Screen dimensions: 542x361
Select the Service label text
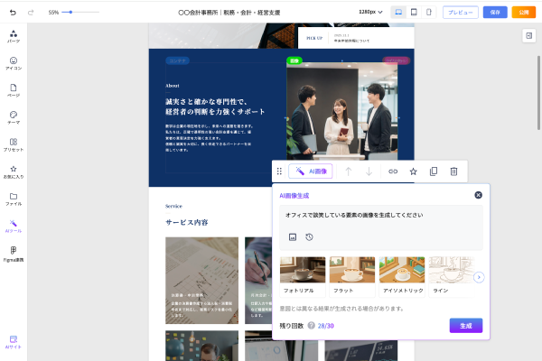point(173,207)
